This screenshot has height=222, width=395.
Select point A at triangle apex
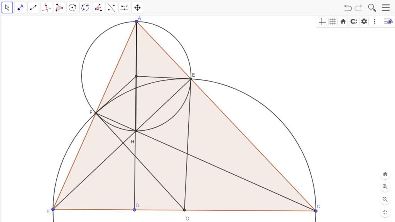pos(137,22)
